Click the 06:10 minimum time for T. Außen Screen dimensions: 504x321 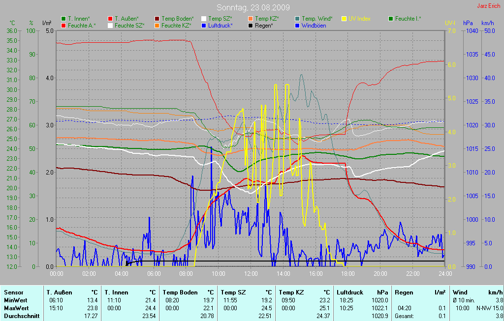pyautogui.click(x=56, y=300)
